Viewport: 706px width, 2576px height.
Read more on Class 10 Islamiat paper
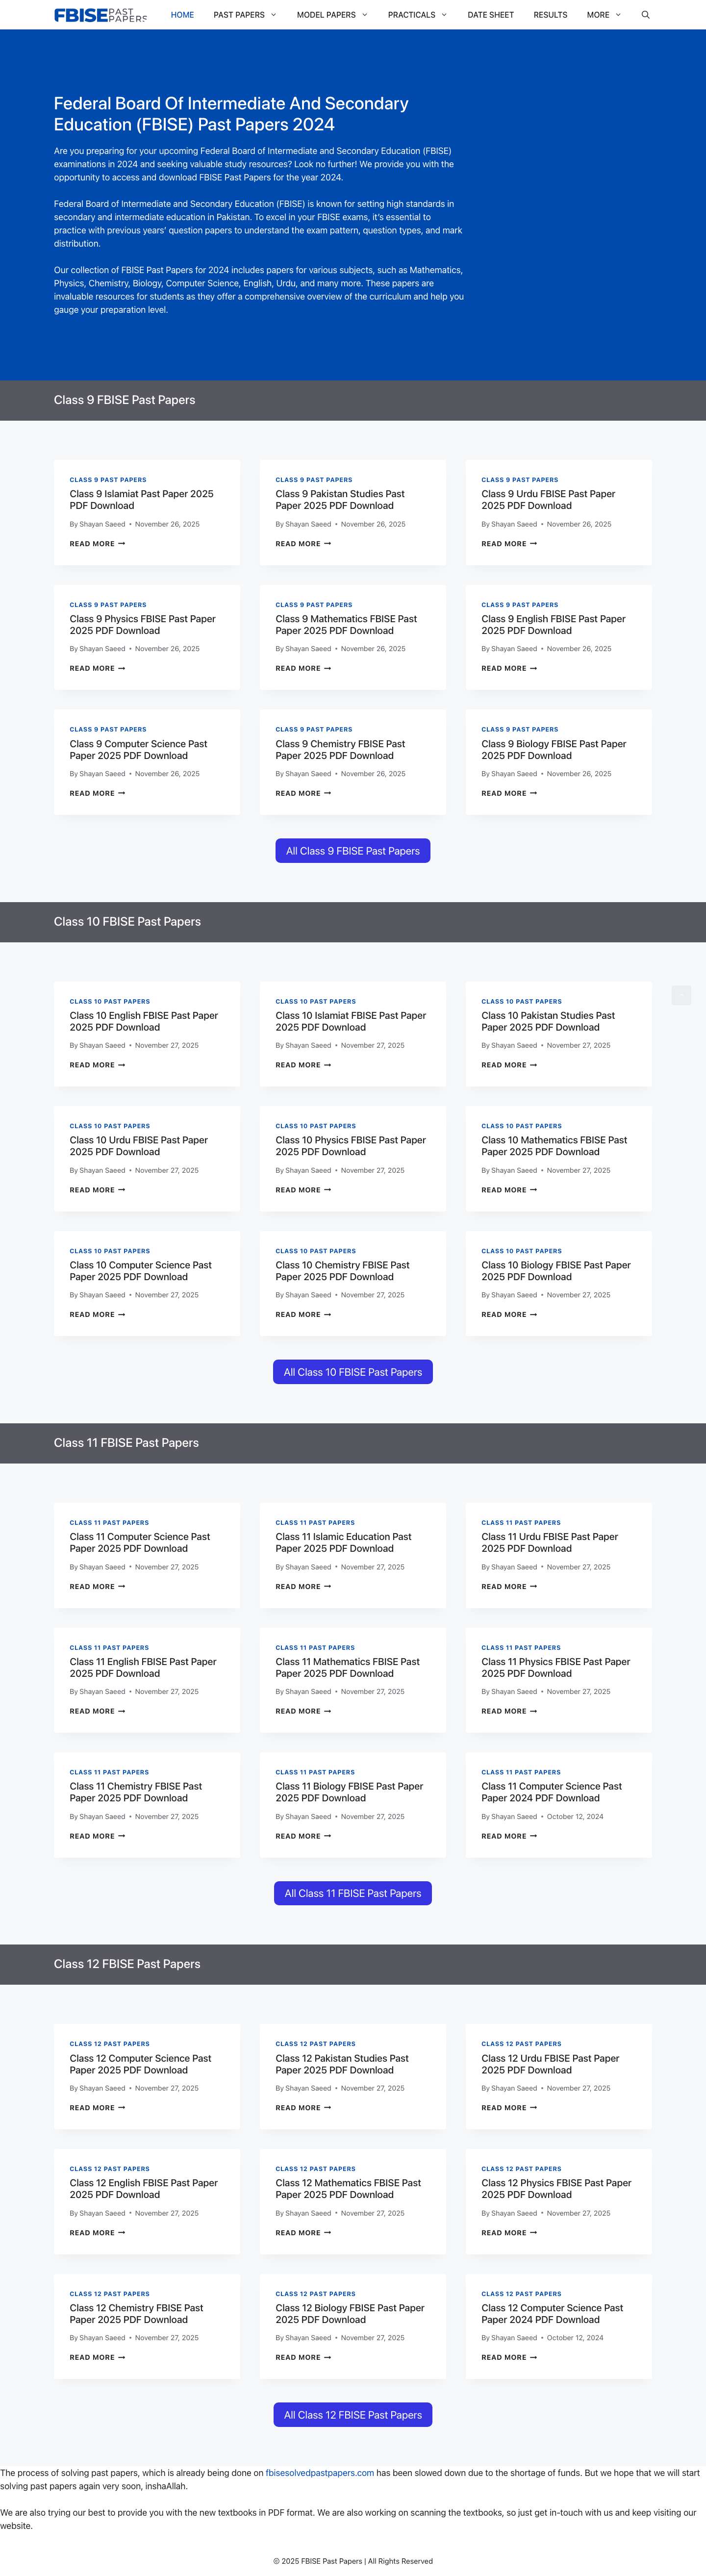click(303, 1065)
